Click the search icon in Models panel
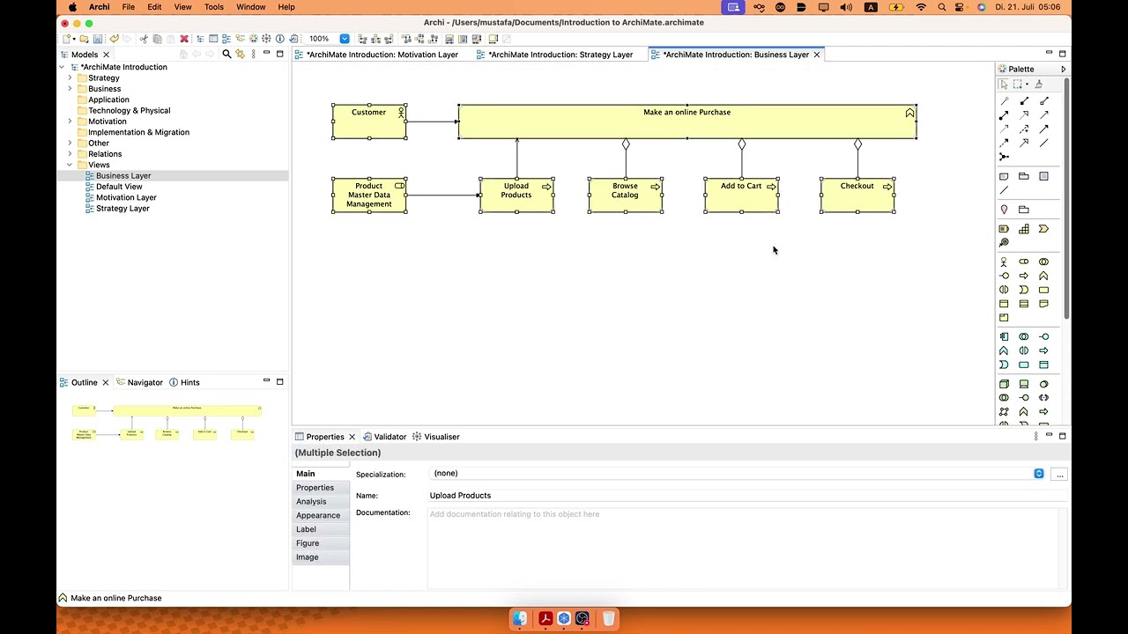Viewport: 1128px width, 634px height. (x=226, y=55)
